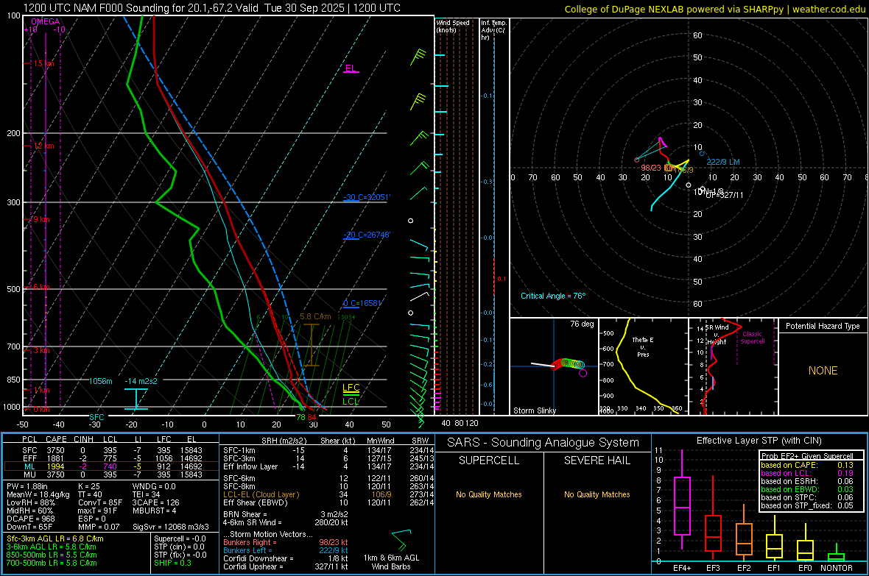Screen dimensions: 869x576
Task: Click the magenta 'OMEGA' label
Action: 46,21
